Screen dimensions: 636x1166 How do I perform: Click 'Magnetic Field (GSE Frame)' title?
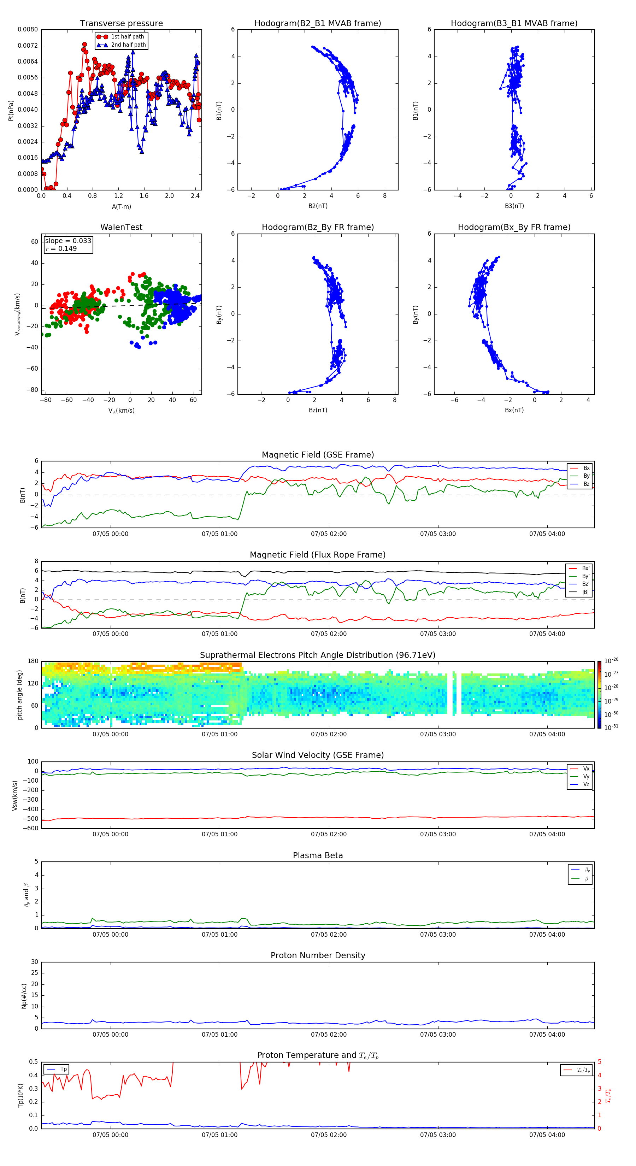[x=318, y=455]
